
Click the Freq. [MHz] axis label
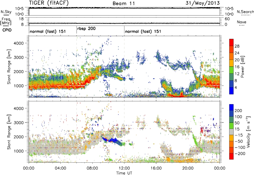(6, 21)
